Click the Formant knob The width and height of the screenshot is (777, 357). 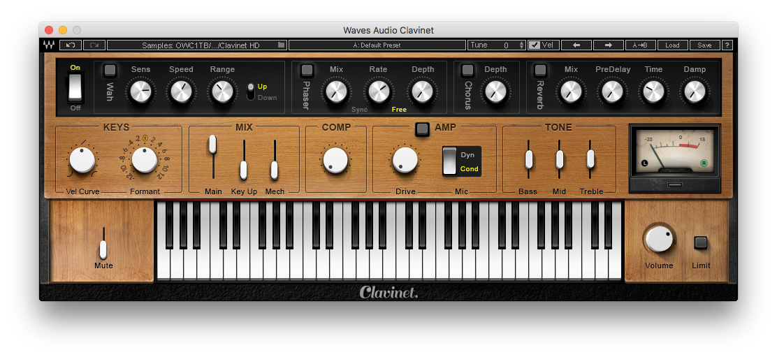(x=145, y=160)
